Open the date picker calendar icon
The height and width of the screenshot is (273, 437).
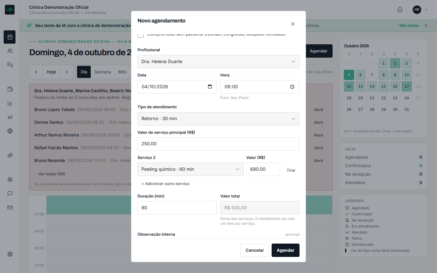[x=210, y=87]
